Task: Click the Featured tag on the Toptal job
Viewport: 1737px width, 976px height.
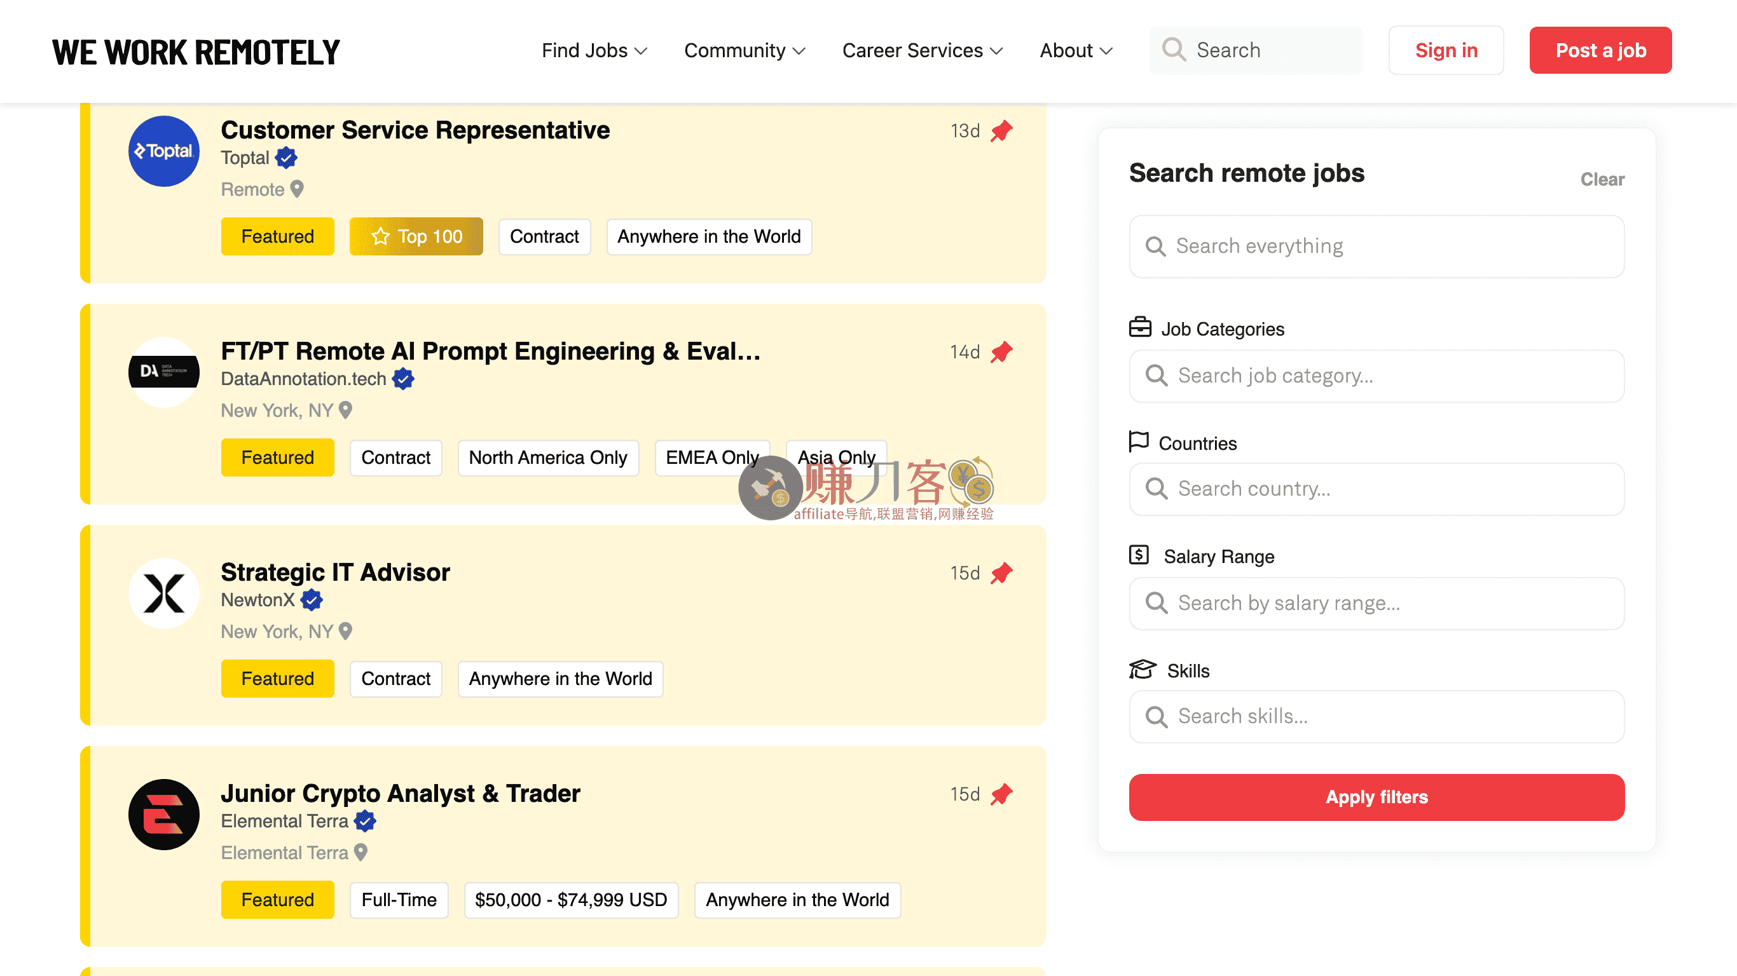Action: pos(278,236)
